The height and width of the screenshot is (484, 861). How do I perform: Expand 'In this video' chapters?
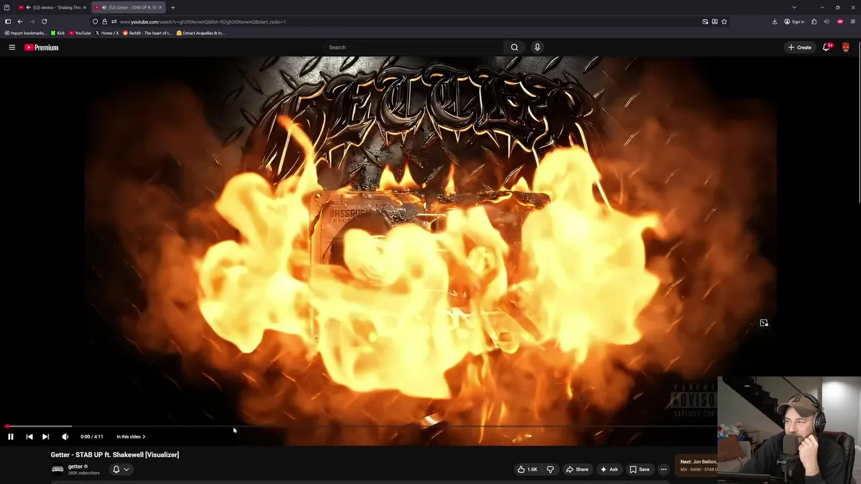point(130,437)
